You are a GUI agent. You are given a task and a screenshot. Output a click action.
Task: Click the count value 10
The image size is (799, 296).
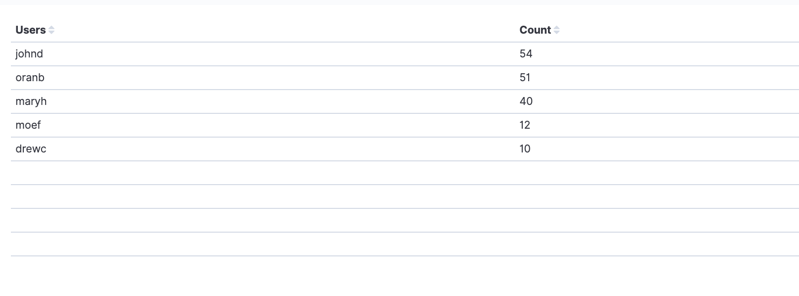click(x=525, y=149)
